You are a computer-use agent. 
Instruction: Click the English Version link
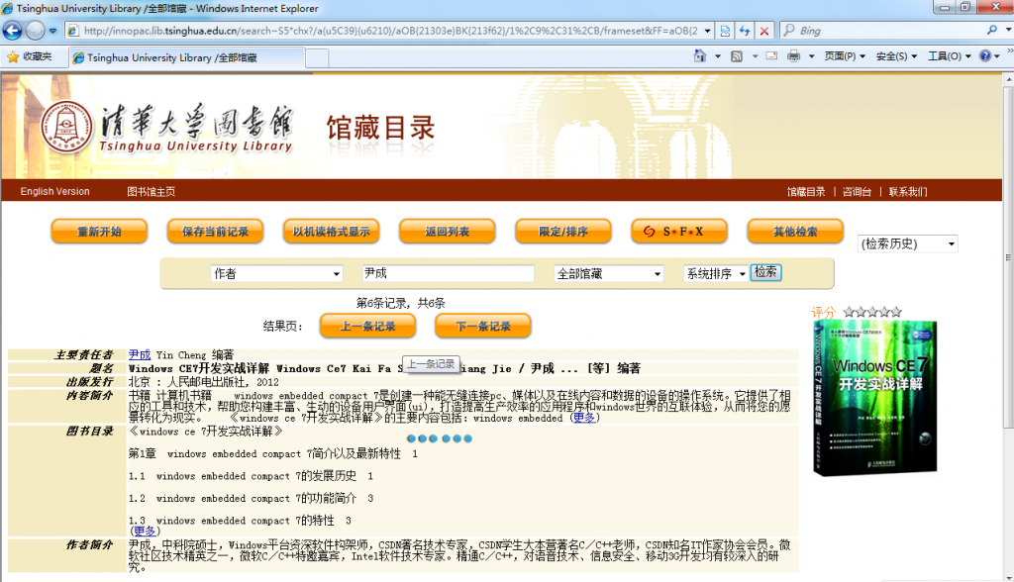[55, 191]
